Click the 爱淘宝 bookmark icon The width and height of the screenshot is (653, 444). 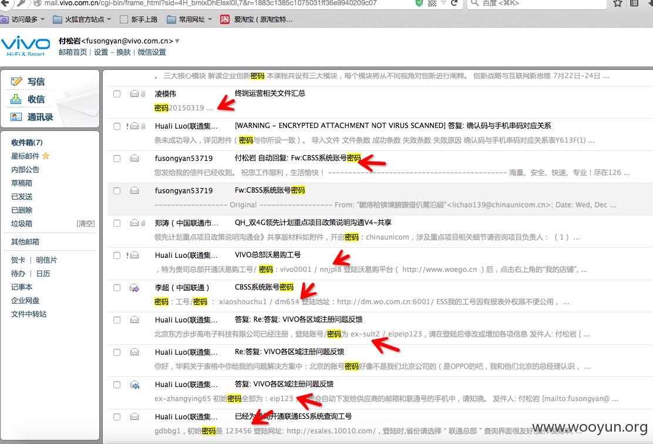(x=224, y=19)
